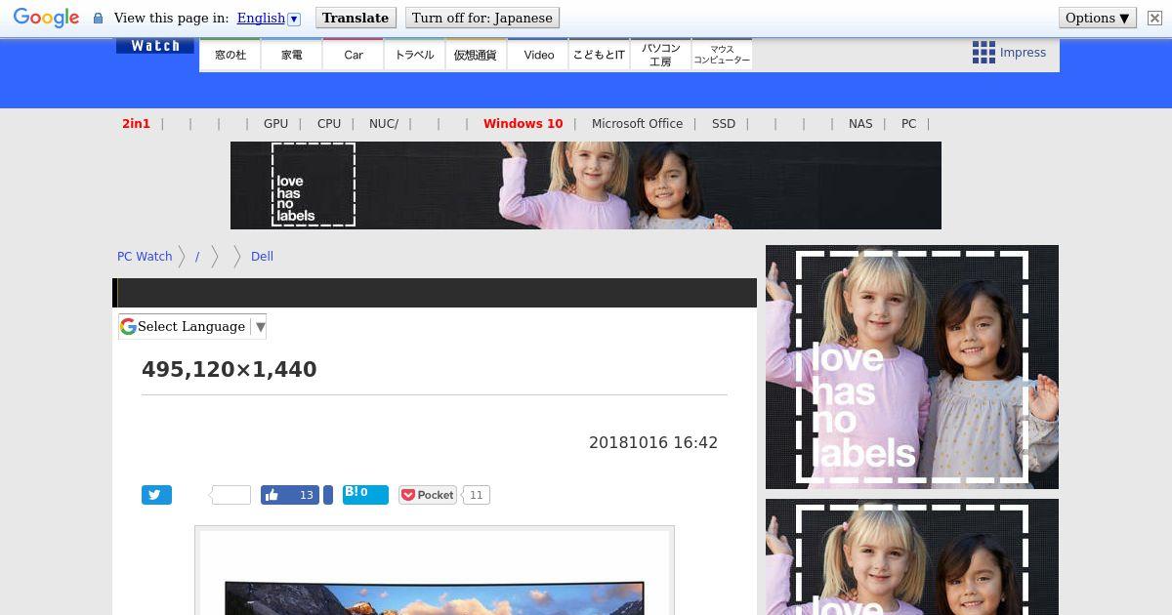Click the Translate button
Image resolution: width=1172 pixels, height=615 pixels.
(356, 18)
